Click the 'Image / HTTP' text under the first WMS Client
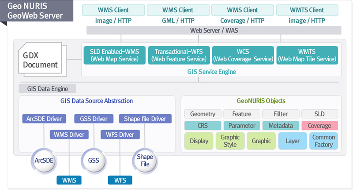The image size is (353, 190). pyautogui.click(x=113, y=21)
